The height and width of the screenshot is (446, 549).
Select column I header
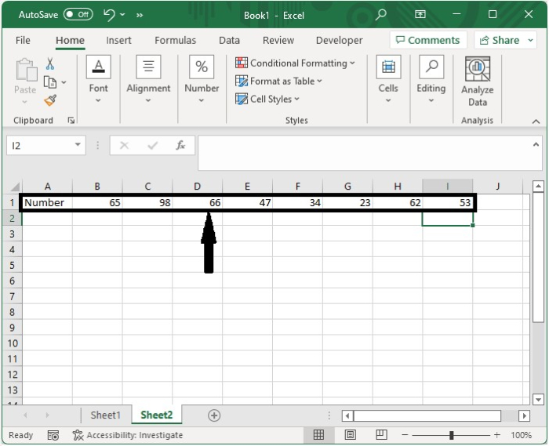(448, 186)
